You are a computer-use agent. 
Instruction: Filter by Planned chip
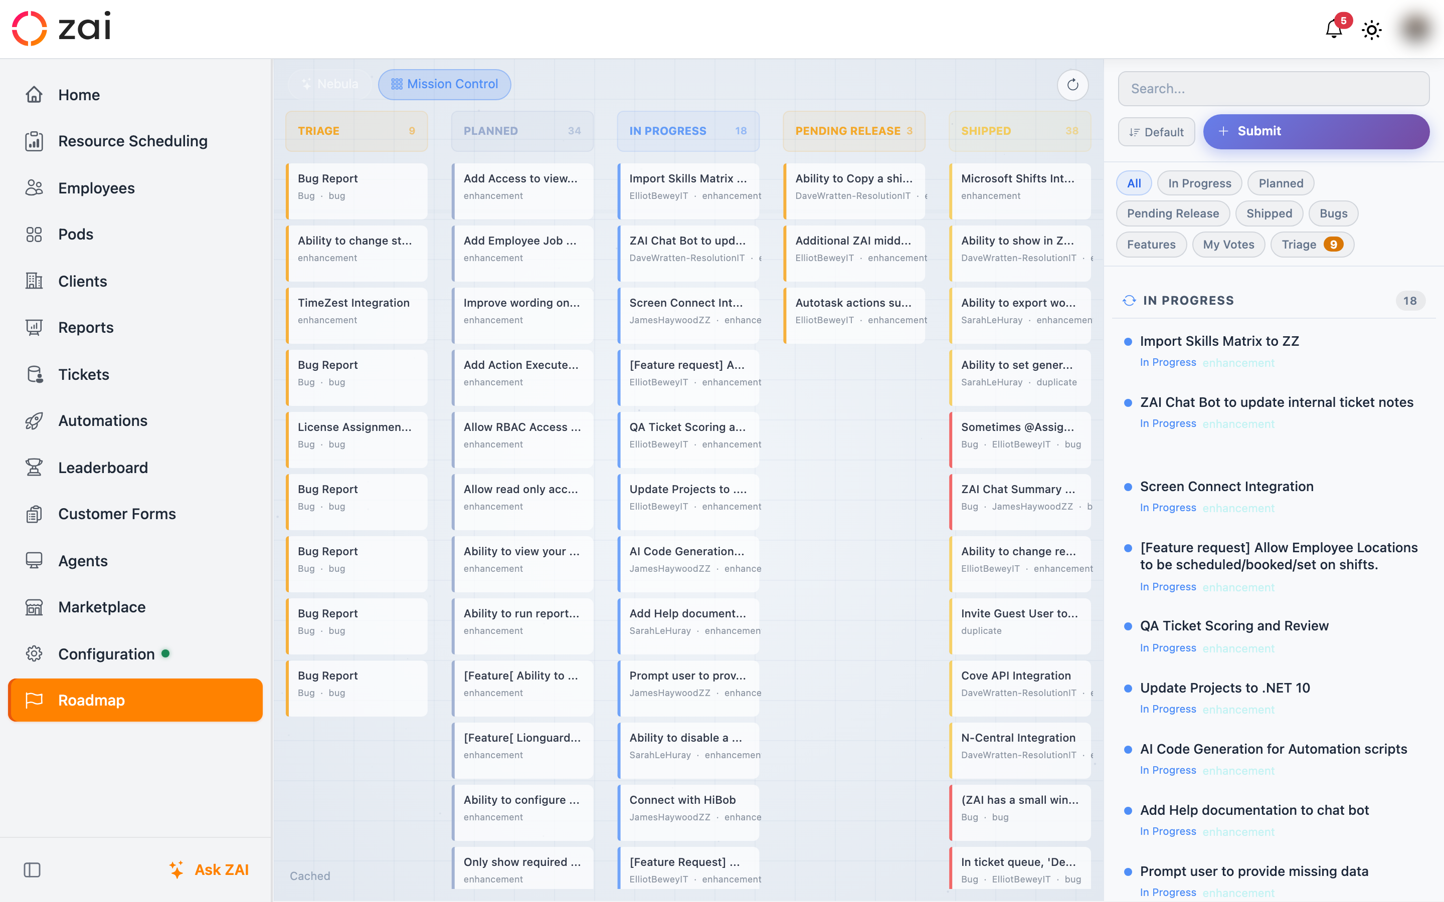1281,183
